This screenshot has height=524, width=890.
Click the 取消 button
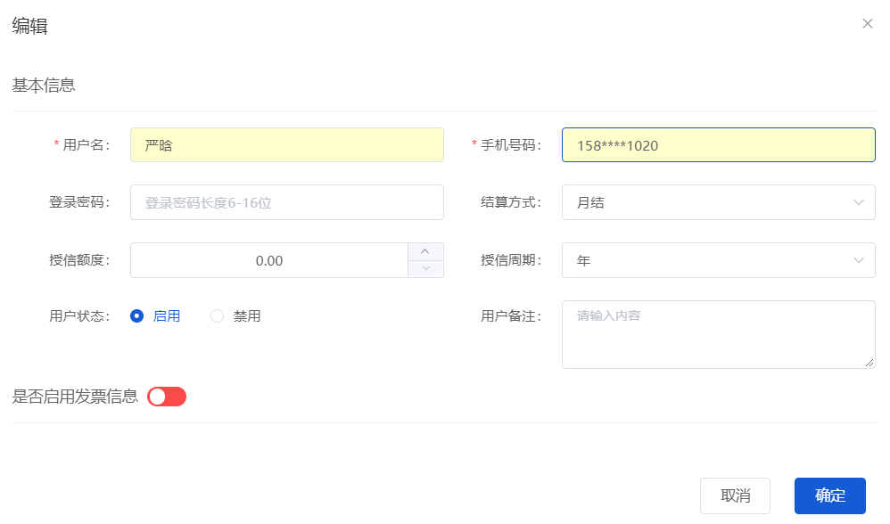tap(735, 495)
